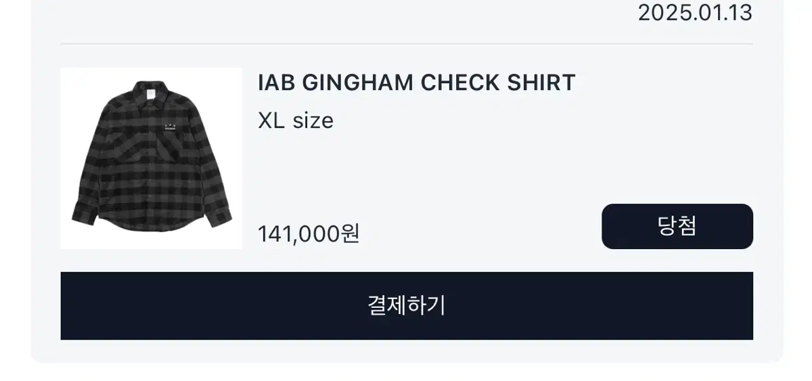Image resolution: width=812 pixels, height=381 pixels.
Task: Click the IAB brand prefix in the title
Action: point(277,83)
